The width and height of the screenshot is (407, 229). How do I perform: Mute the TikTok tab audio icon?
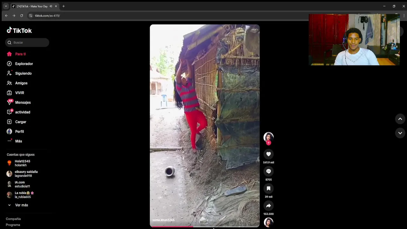tap(51, 6)
